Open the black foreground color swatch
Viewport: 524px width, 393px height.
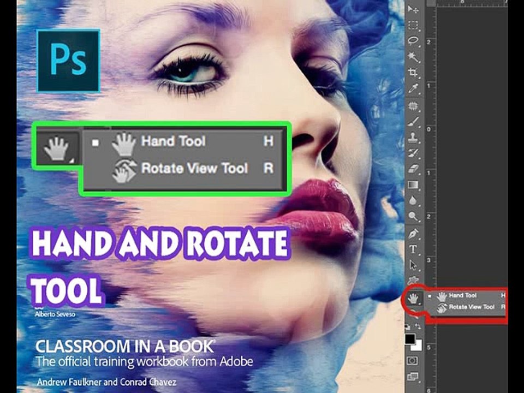(410, 339)
